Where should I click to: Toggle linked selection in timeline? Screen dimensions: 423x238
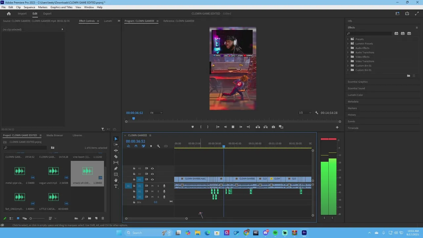143,146
